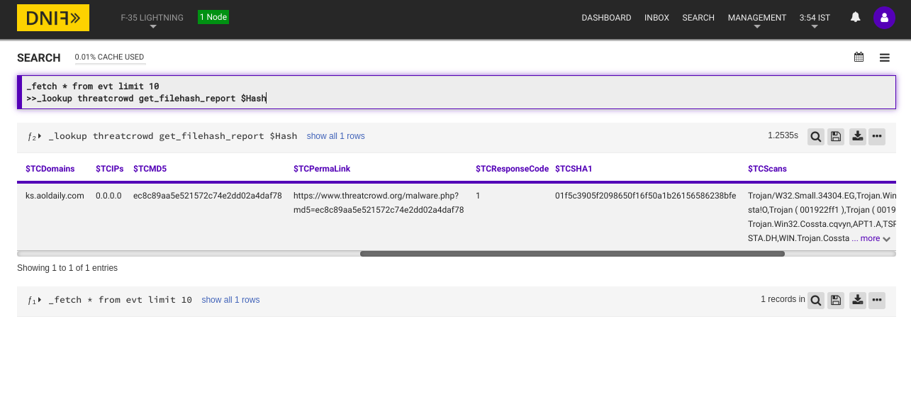Go to DASHBOARD

point(606,18)
